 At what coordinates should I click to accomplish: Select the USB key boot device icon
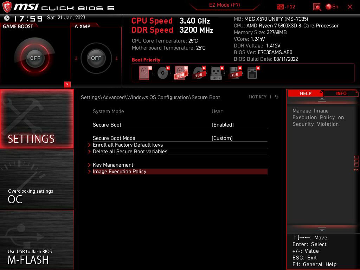(217, 73)
